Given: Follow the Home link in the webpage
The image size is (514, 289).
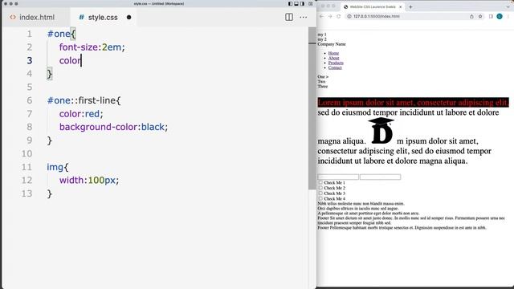Looking at the screenshot, I should click(x=333, y=53).
